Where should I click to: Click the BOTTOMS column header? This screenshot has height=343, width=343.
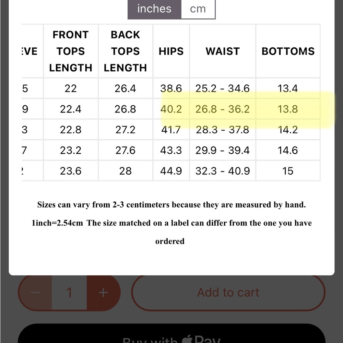[x=288, y=51]
